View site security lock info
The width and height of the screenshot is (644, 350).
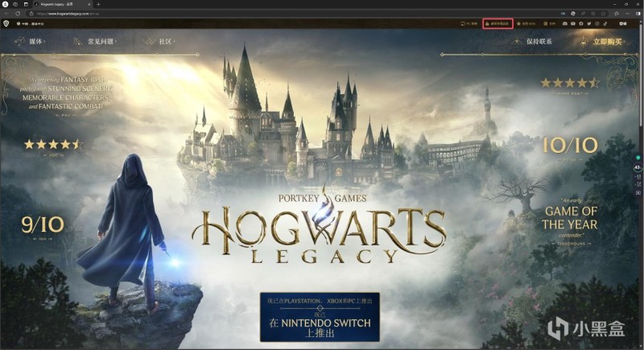pyautogui.click(x=32, y=14)
